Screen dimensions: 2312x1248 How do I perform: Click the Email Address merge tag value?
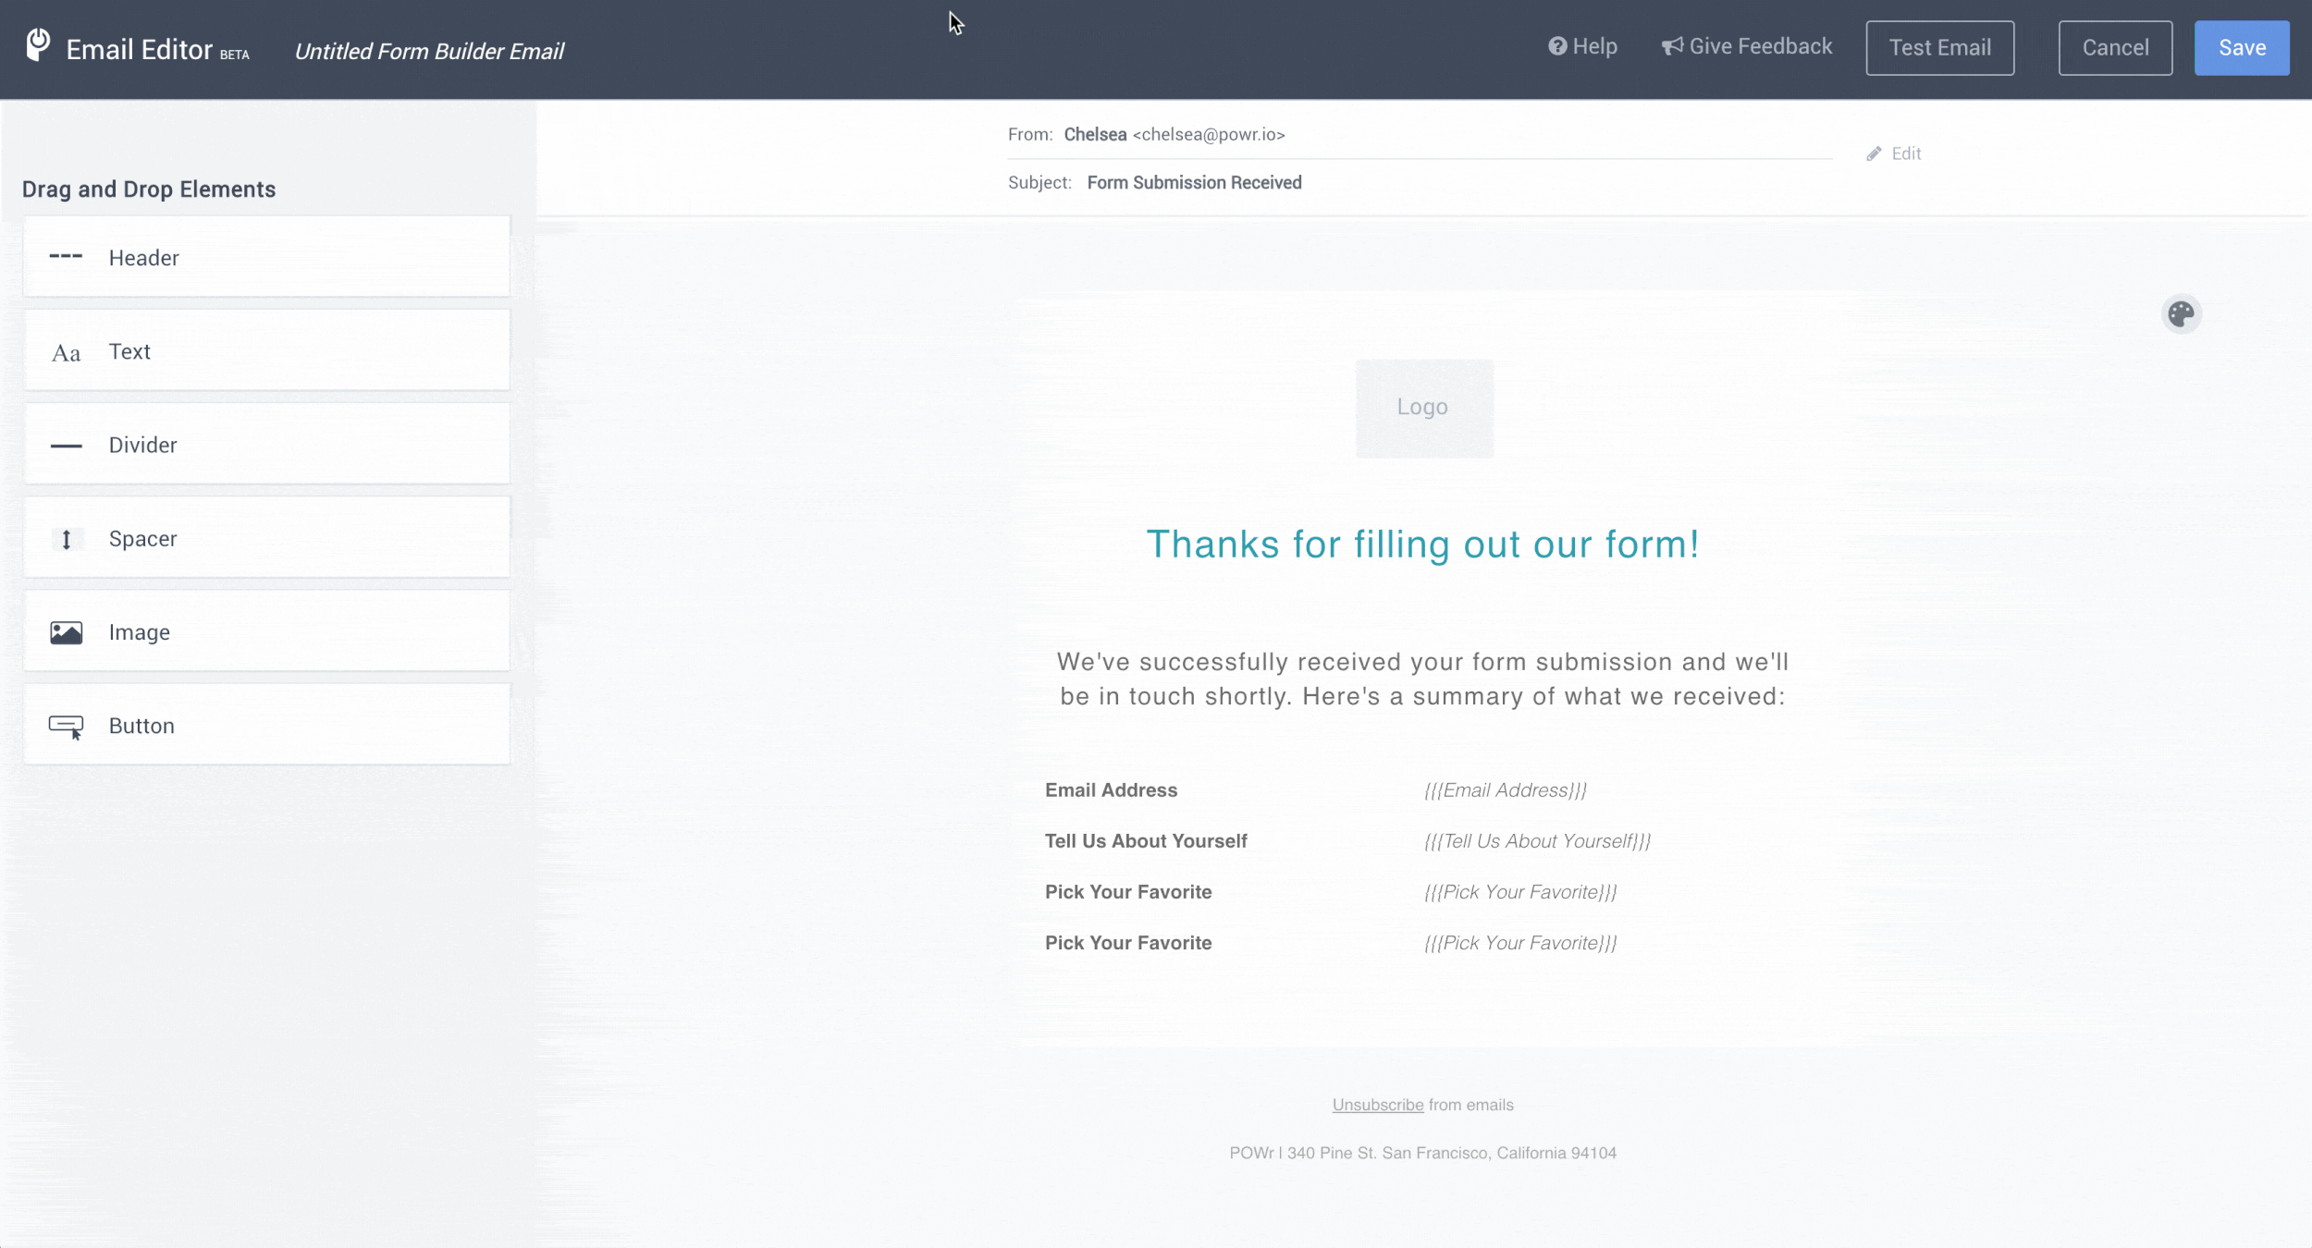[x=1505, y=790]
